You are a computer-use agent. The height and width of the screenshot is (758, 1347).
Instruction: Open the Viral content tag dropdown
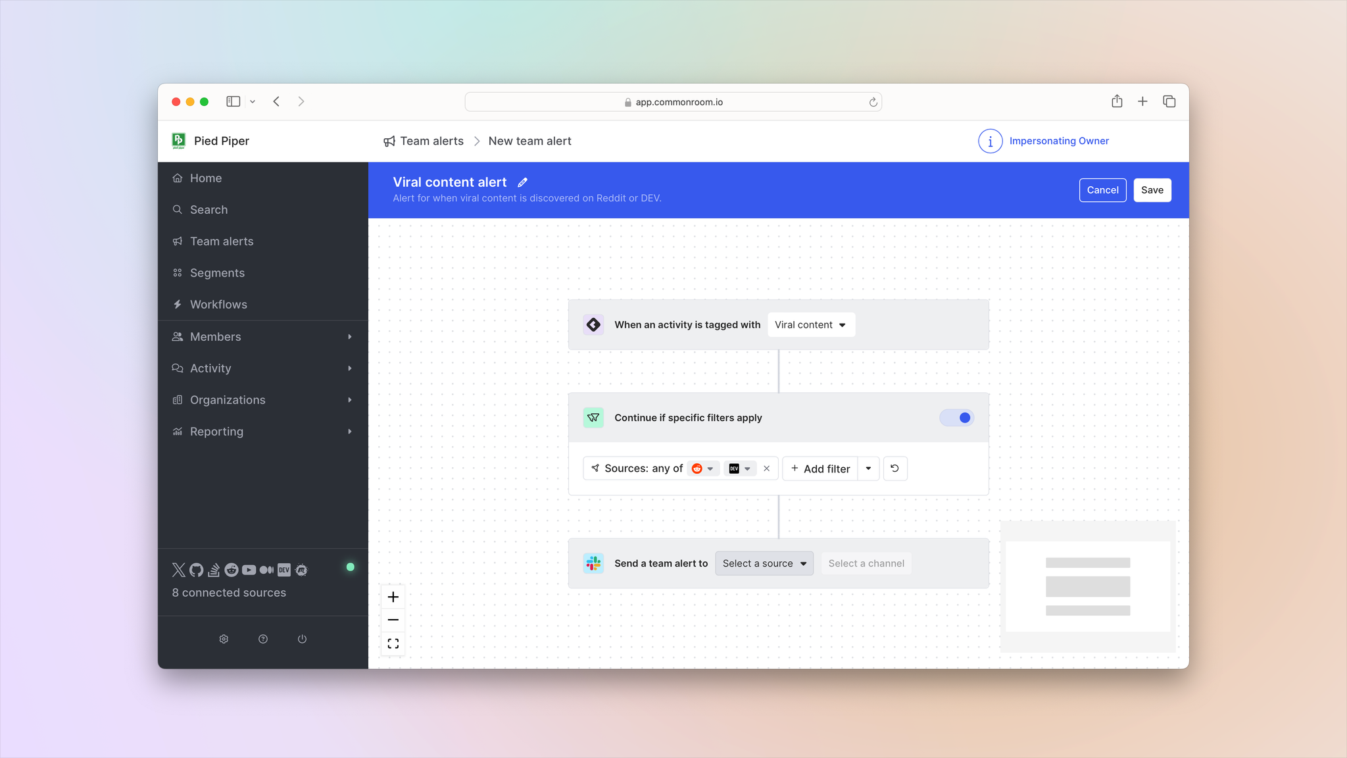(x=810, y=325)
